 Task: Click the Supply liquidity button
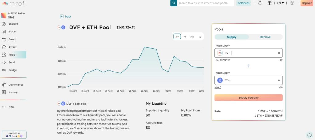(249, 98)
